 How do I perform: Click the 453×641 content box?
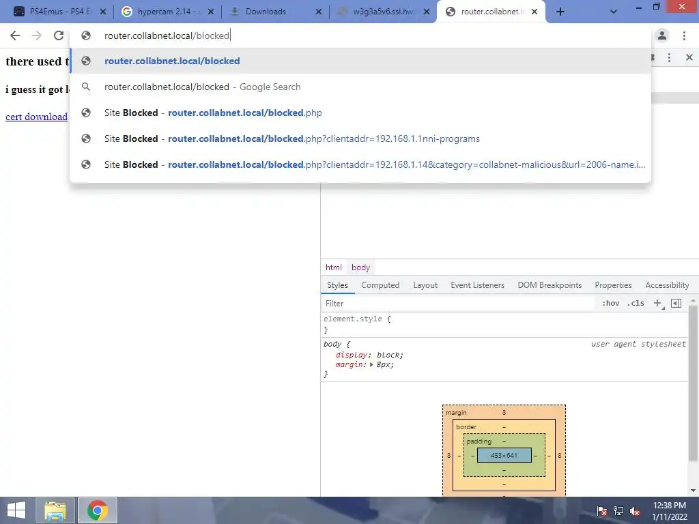pyautogui.click(x=504, y=455)
